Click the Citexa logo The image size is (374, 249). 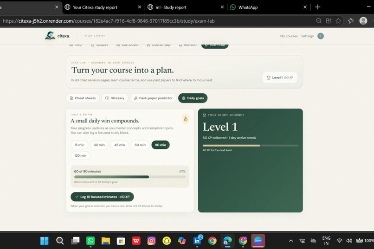point(57,36)
